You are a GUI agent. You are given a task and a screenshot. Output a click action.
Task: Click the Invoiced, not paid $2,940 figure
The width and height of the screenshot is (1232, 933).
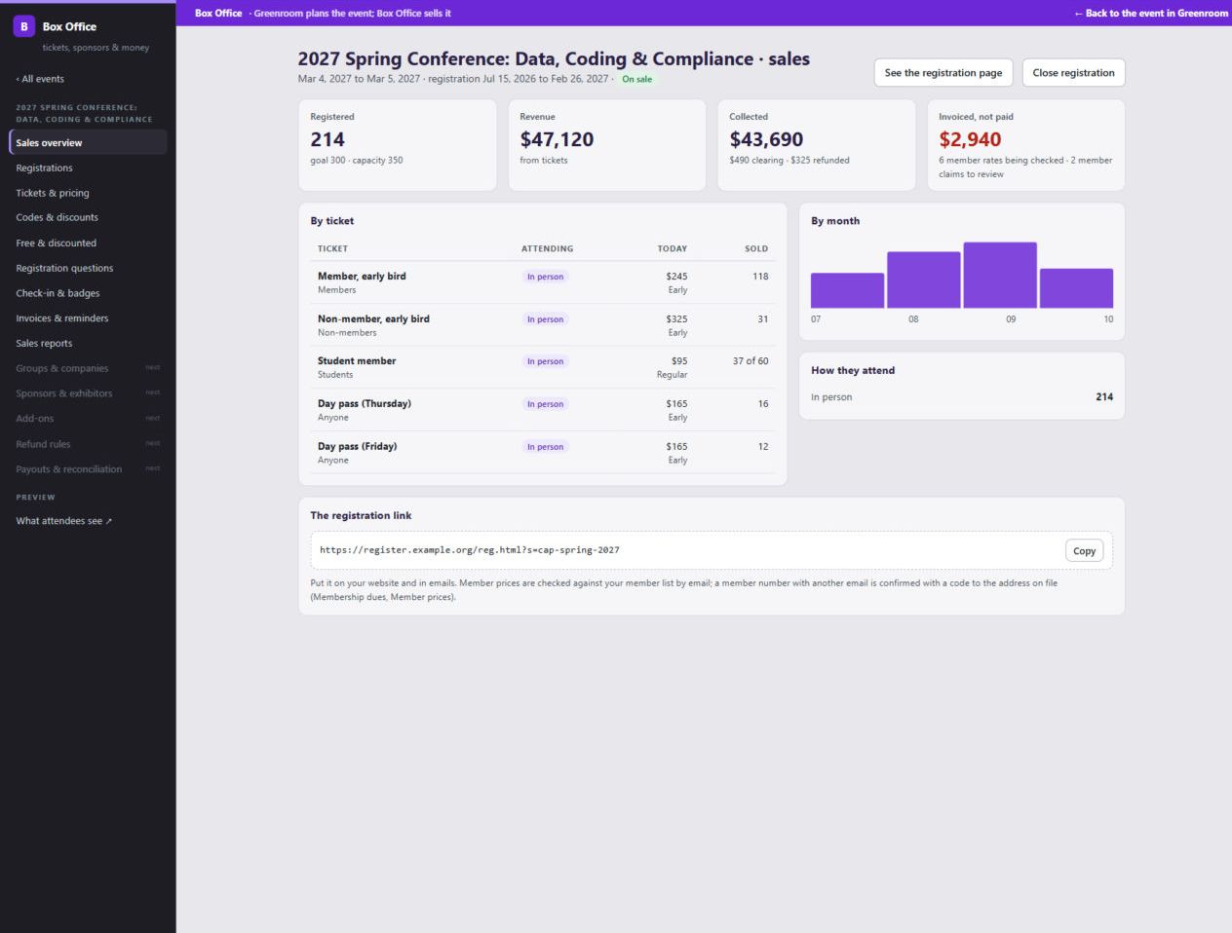point(970,139)
